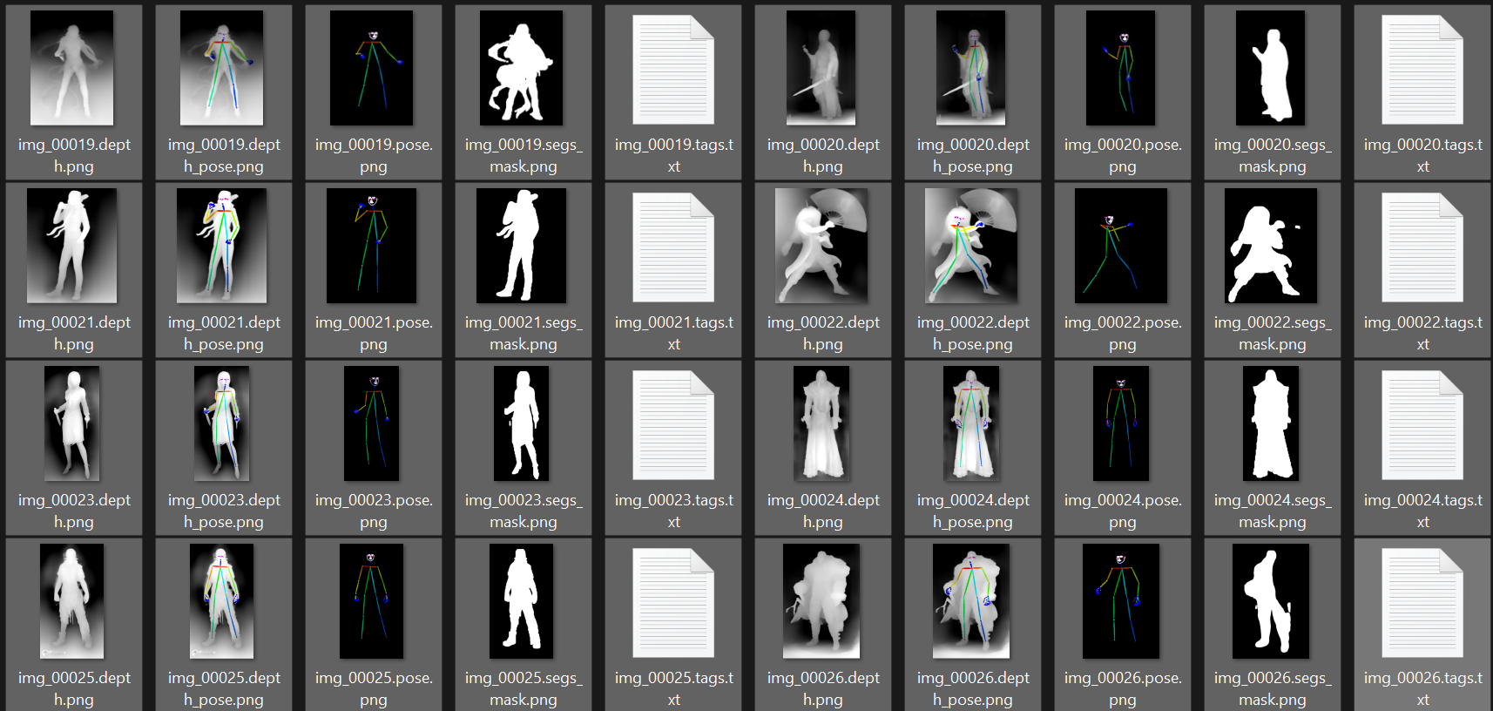Select the img_00026.depth.png depth map
Screen dimensions: 1493x711
click(x=821, y=601)
